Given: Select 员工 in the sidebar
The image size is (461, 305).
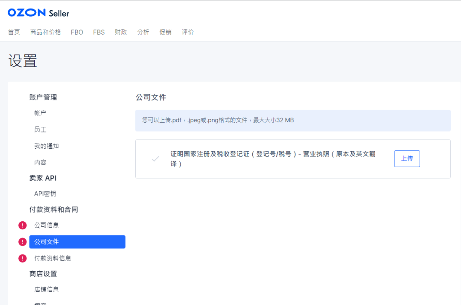Looking at the screenshot, I should 39,129.
